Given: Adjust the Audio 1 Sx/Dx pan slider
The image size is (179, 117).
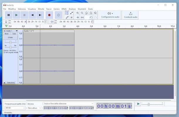Looking at the screenshot, I should coord(11,47).
